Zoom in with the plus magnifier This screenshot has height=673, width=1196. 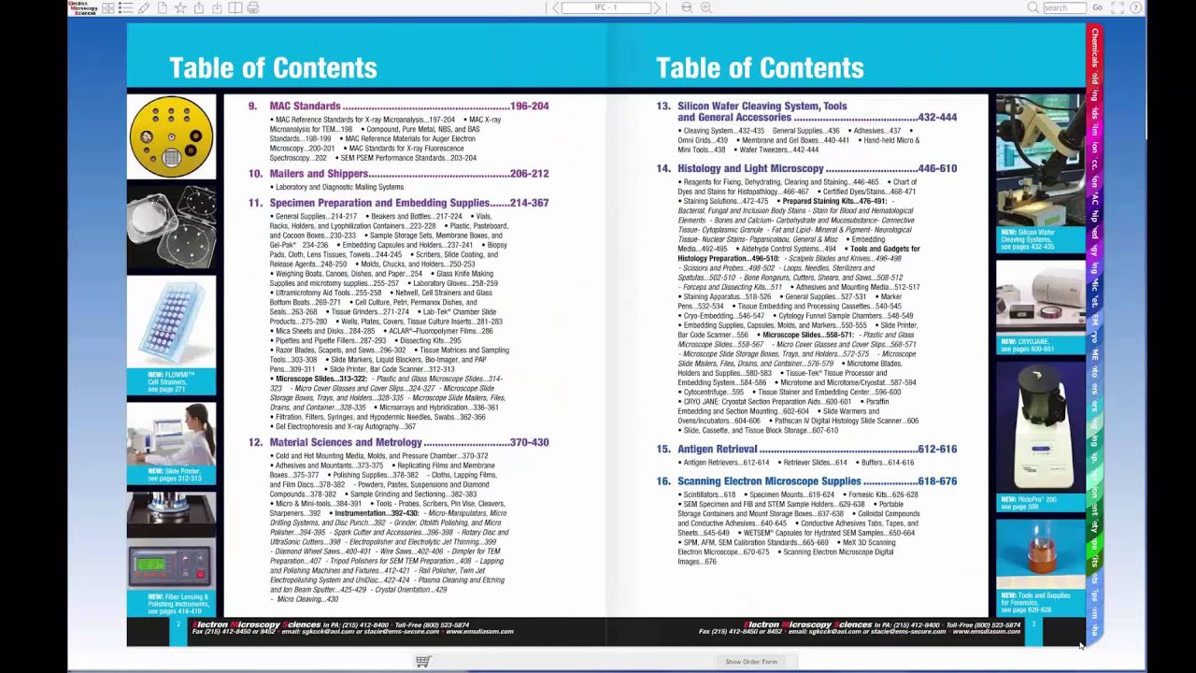click(x=706, y=7)
